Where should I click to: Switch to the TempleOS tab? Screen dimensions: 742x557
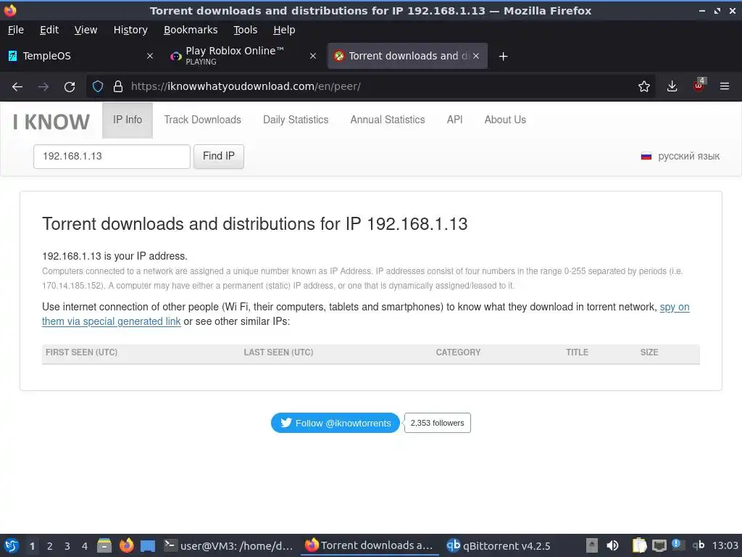(x=81, y=56)
